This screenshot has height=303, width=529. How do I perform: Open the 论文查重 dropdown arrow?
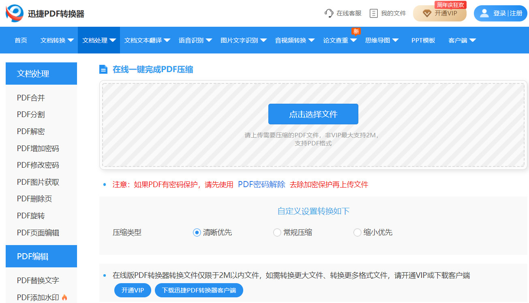pyautogui.click(x=353, y=41)
